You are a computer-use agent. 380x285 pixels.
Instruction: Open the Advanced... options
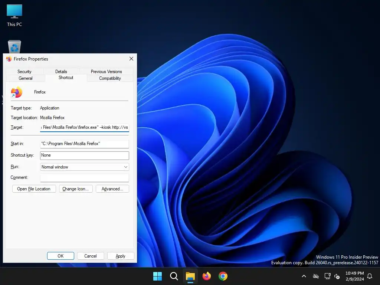pyautogui.click(x=112, y=189)
